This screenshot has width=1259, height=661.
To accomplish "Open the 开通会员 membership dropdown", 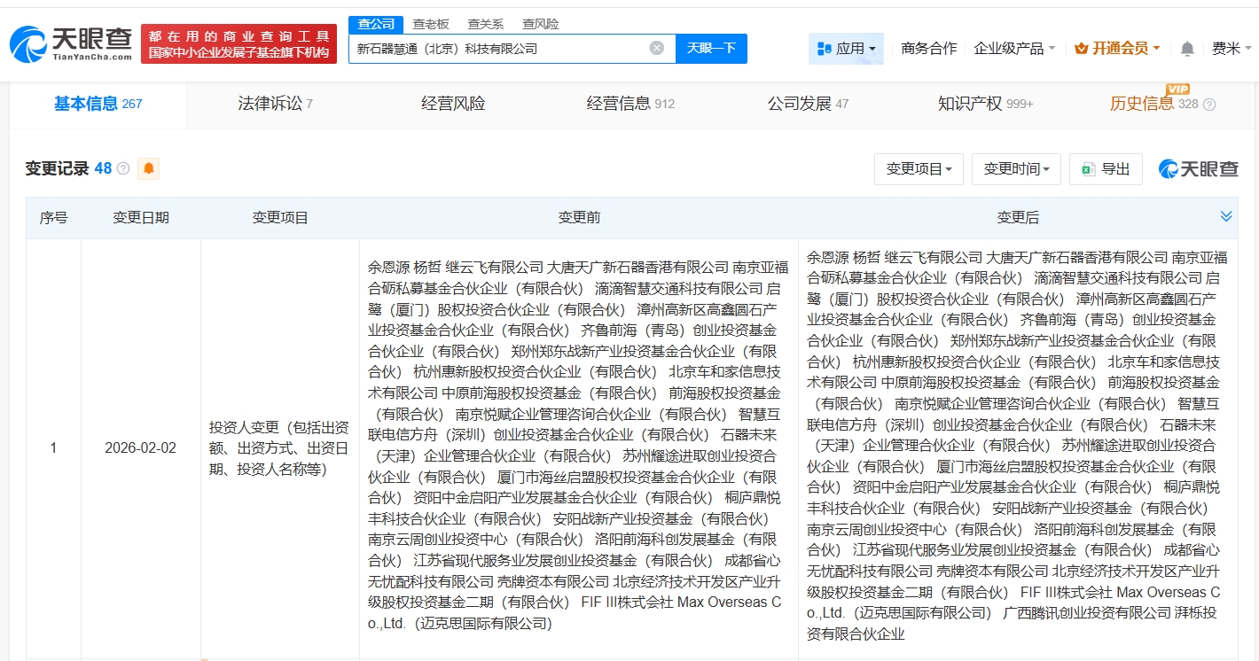I will coord(1117,49).
